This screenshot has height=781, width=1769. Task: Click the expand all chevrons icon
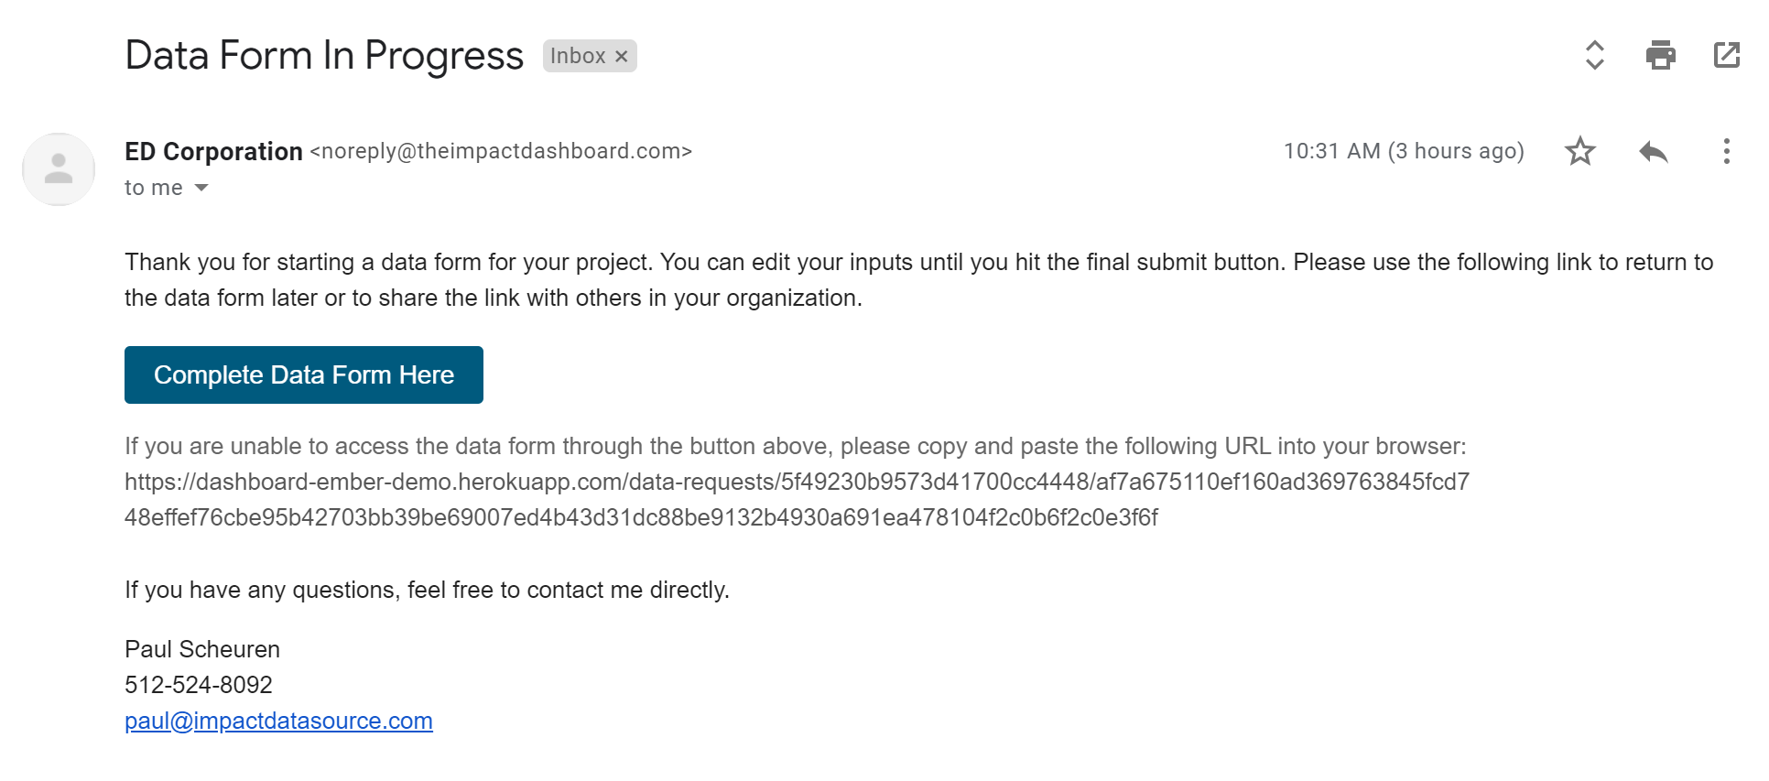click(1594, 56)
